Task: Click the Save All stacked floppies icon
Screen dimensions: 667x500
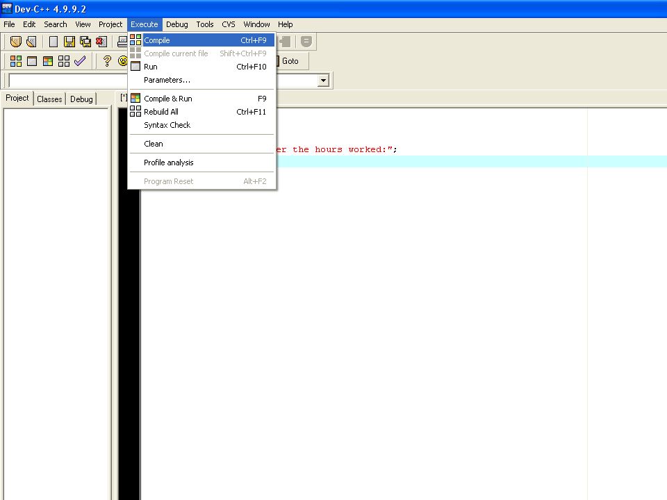Action: point(85,41)
